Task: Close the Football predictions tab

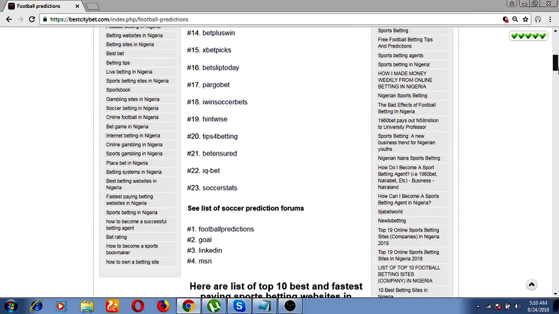Action: tap(77, 6)
